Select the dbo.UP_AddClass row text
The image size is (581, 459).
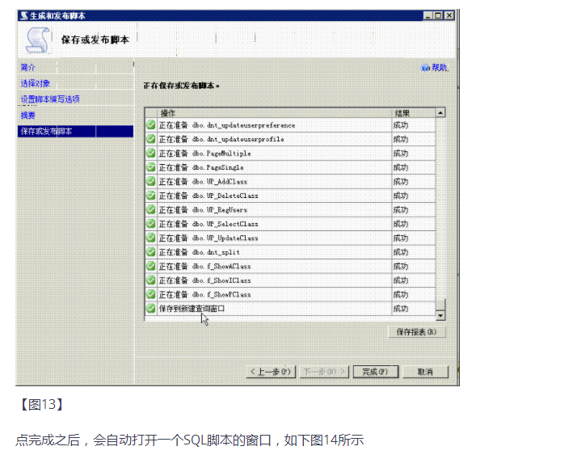203,182
